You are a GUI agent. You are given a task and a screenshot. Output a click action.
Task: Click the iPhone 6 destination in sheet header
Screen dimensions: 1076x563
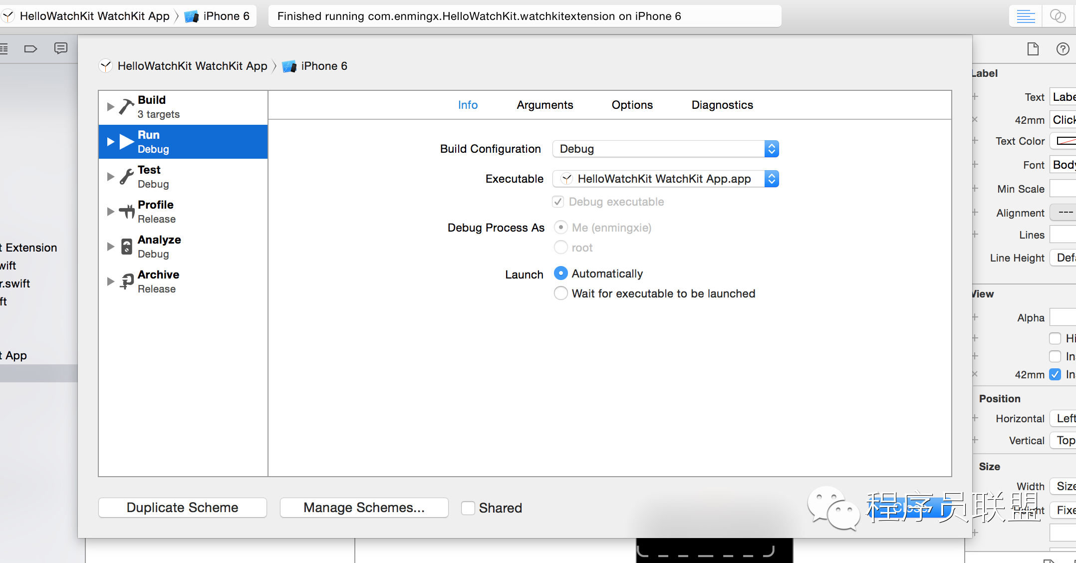coord(314,66)
